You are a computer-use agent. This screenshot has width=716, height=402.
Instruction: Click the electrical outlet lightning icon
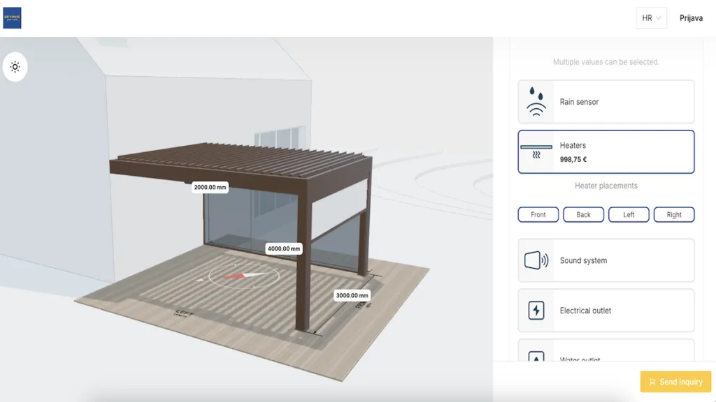pyautogui.click(x=536, y=311)
